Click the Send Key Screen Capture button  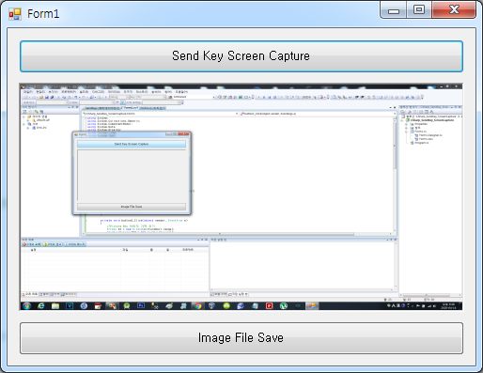[241, 56]
